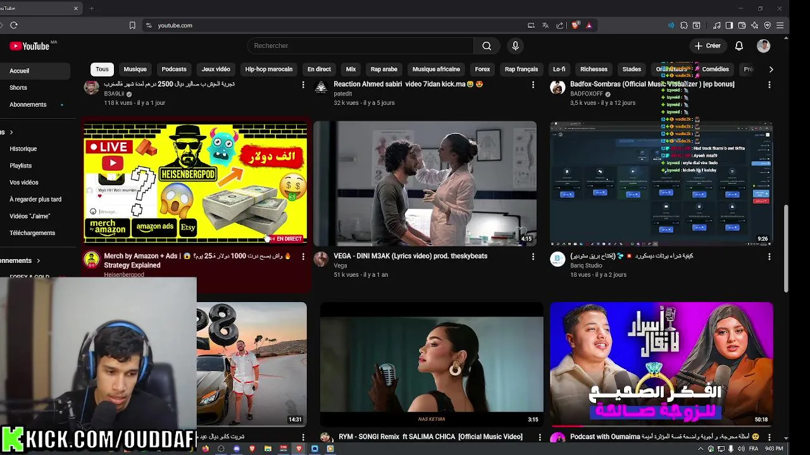The width and height of the screenshot is (810, 455).
Task: Open the Brave Wallet icon
Action: 742,25
